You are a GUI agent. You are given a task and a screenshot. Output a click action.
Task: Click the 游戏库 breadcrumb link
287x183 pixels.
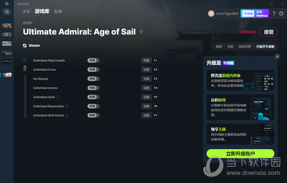(27, 23)
